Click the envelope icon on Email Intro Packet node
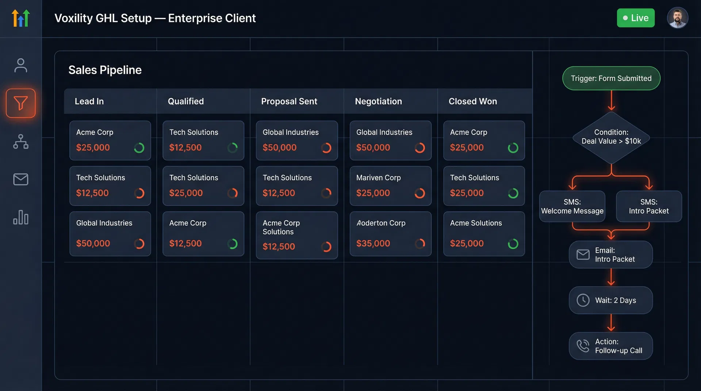701x391 pixels. 583,255
